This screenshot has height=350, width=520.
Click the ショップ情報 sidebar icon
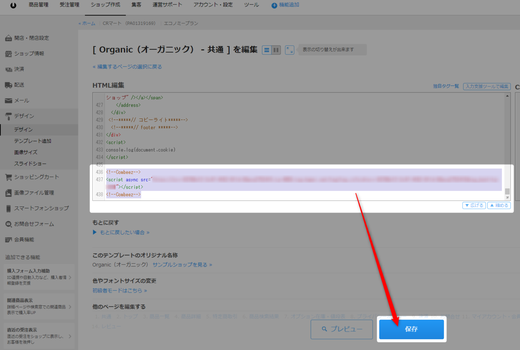(8, 54)
